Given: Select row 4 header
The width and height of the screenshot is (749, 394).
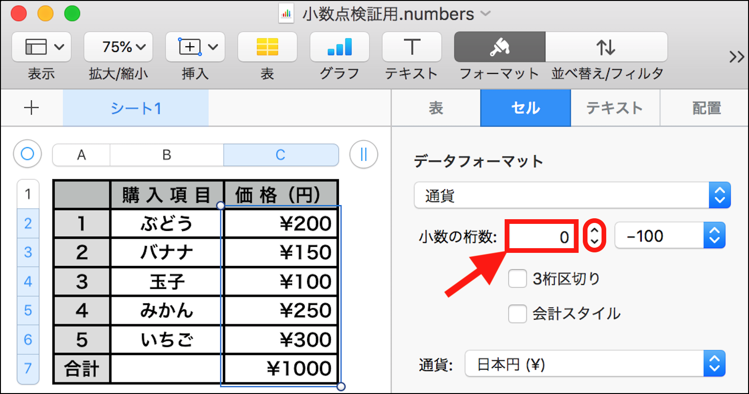Looking at the screenshot, I should coord(28,281).
